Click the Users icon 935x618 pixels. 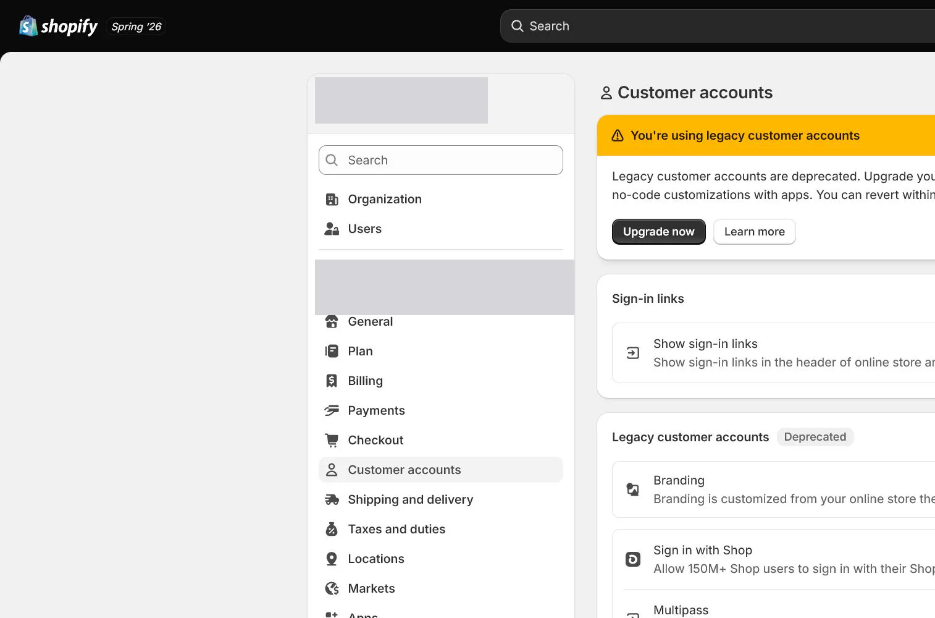click(x=332, y=229)
